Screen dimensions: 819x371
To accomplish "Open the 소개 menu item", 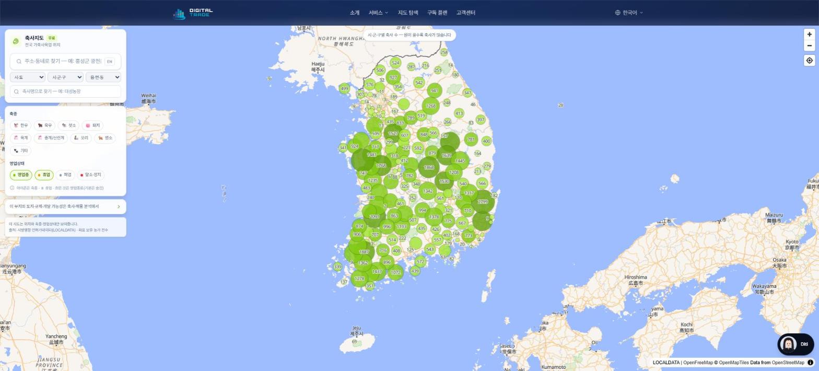I will pos(355,13).
